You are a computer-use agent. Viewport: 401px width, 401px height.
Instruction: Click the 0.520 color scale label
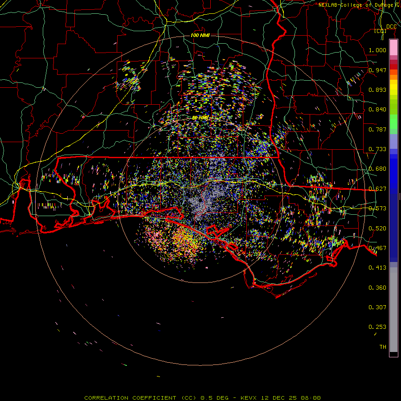pos(377,229)
